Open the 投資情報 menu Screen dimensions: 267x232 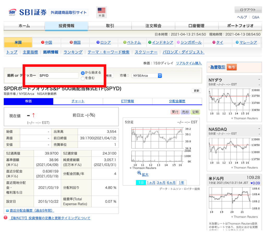(66, 26)
